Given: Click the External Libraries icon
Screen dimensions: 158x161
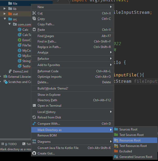Looking at the screenshot, I should [x=5, y=76].
